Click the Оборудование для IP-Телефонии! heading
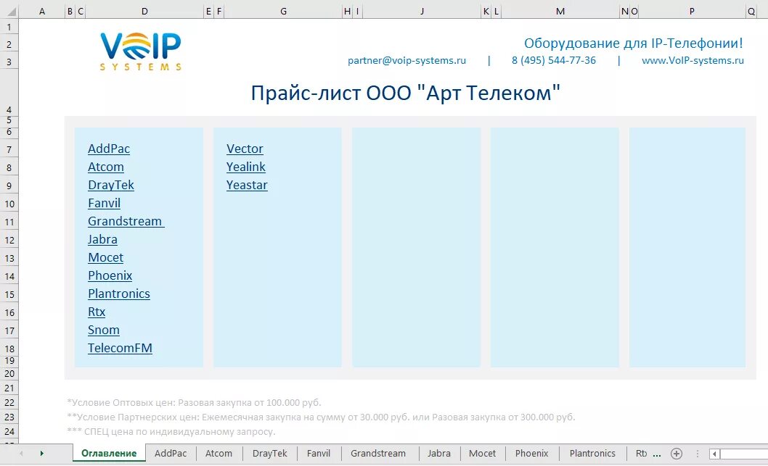The height and width of the screenshot is (466, 768). [x=633, y=43]
